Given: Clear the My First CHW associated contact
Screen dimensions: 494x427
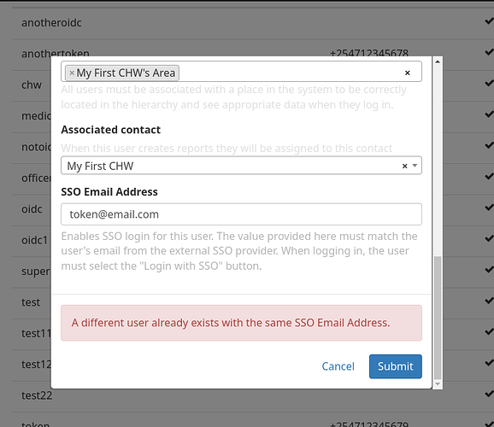Looking at the screenshot, I should coord(405,166).
